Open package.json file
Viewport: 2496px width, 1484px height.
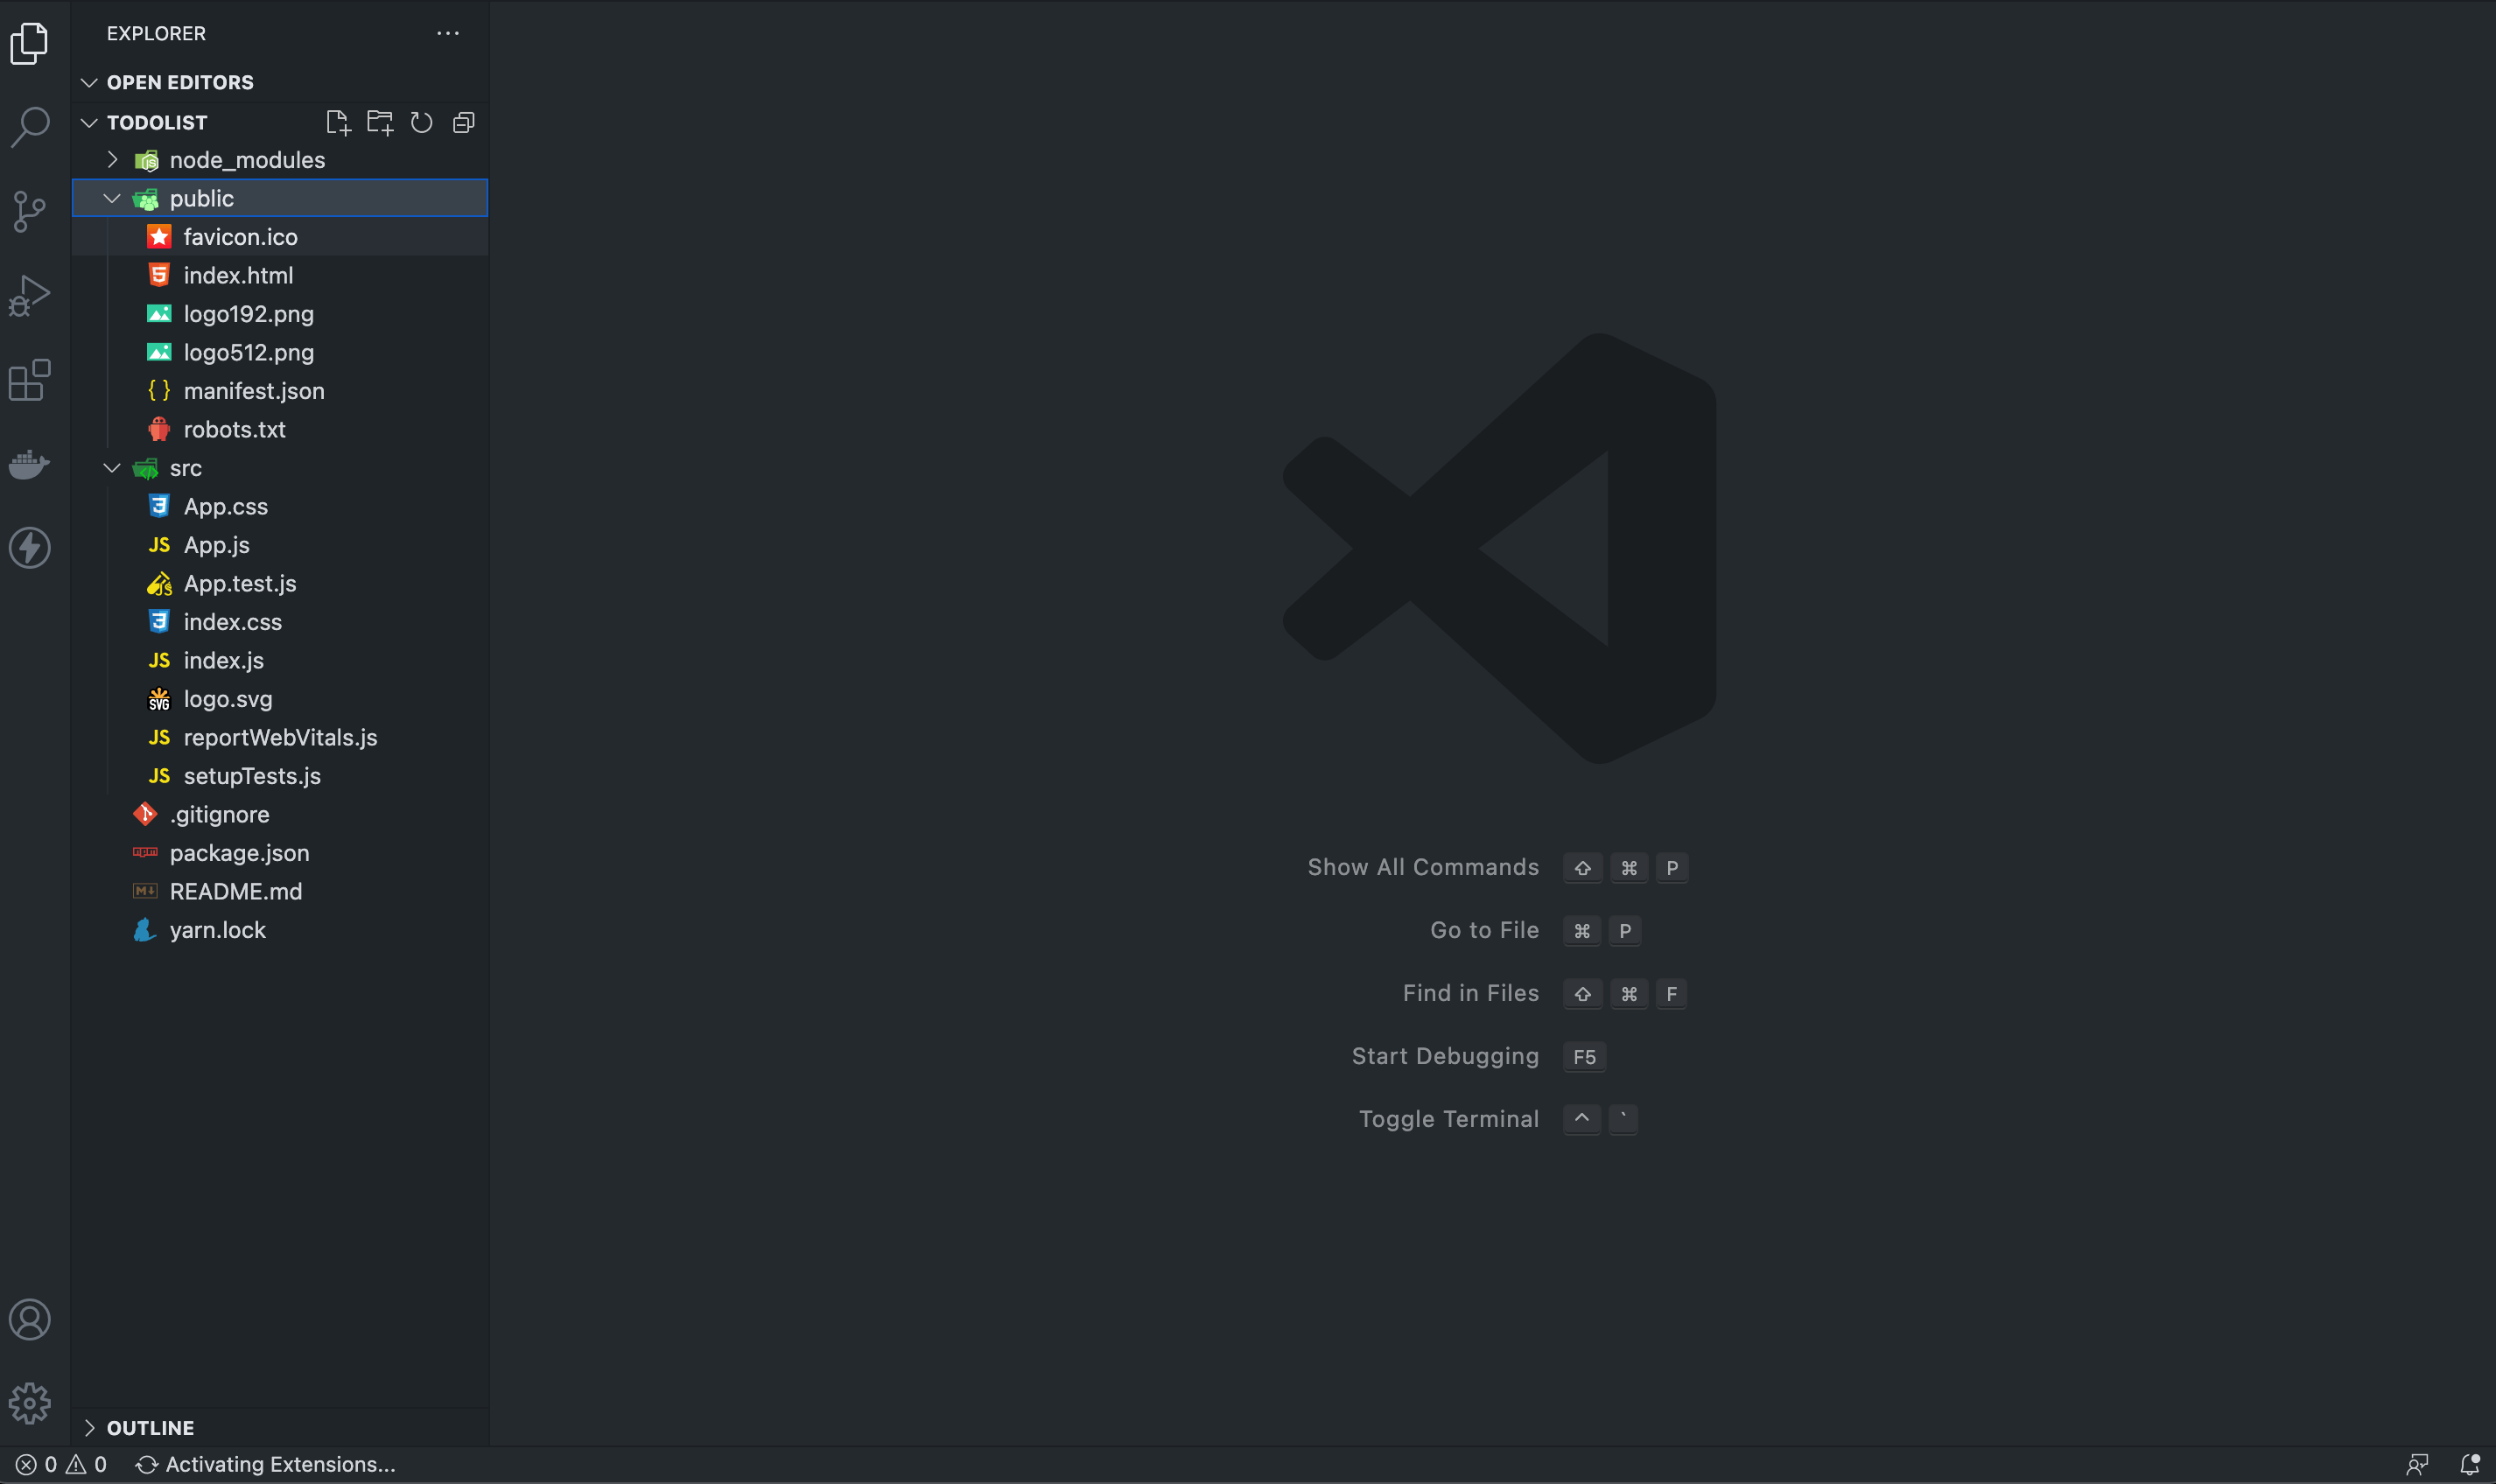click(280, 853)
